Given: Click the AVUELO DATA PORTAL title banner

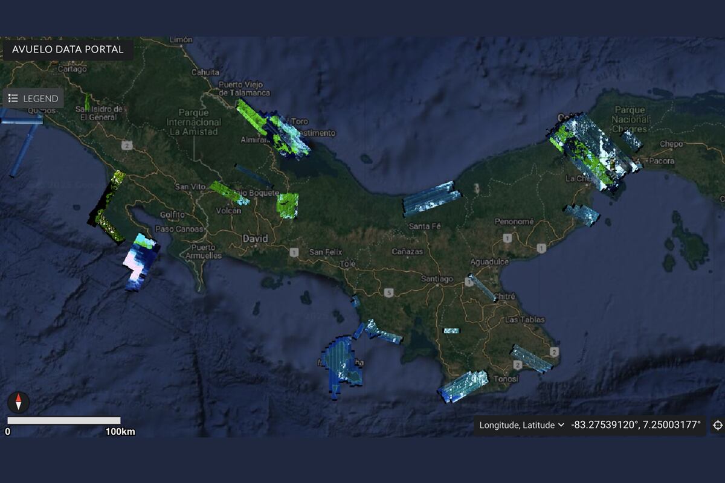Looking at the screenshot, I should 66,50.
